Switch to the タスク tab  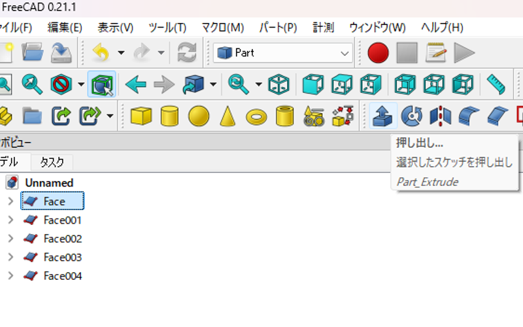pos(52,162)
